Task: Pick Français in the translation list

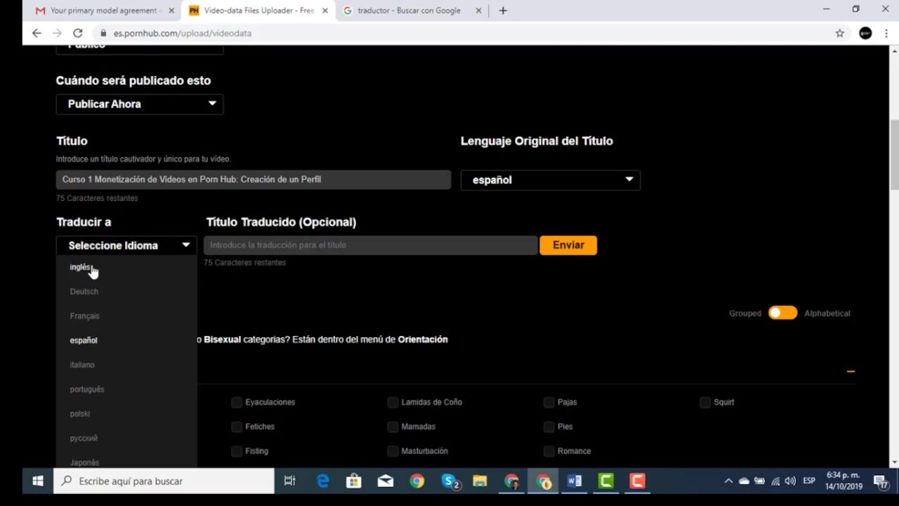Action: (x=85, y=316)
